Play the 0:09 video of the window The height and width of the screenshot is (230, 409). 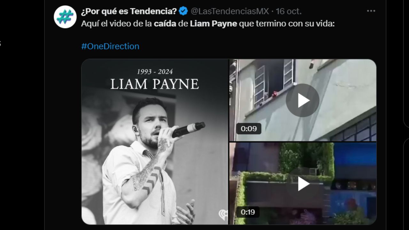[302, 100]
